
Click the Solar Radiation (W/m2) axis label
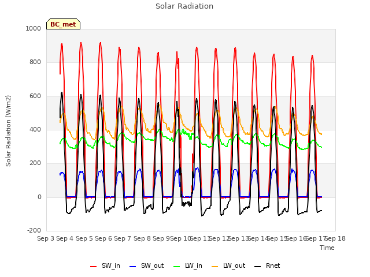tap(8, 131)
